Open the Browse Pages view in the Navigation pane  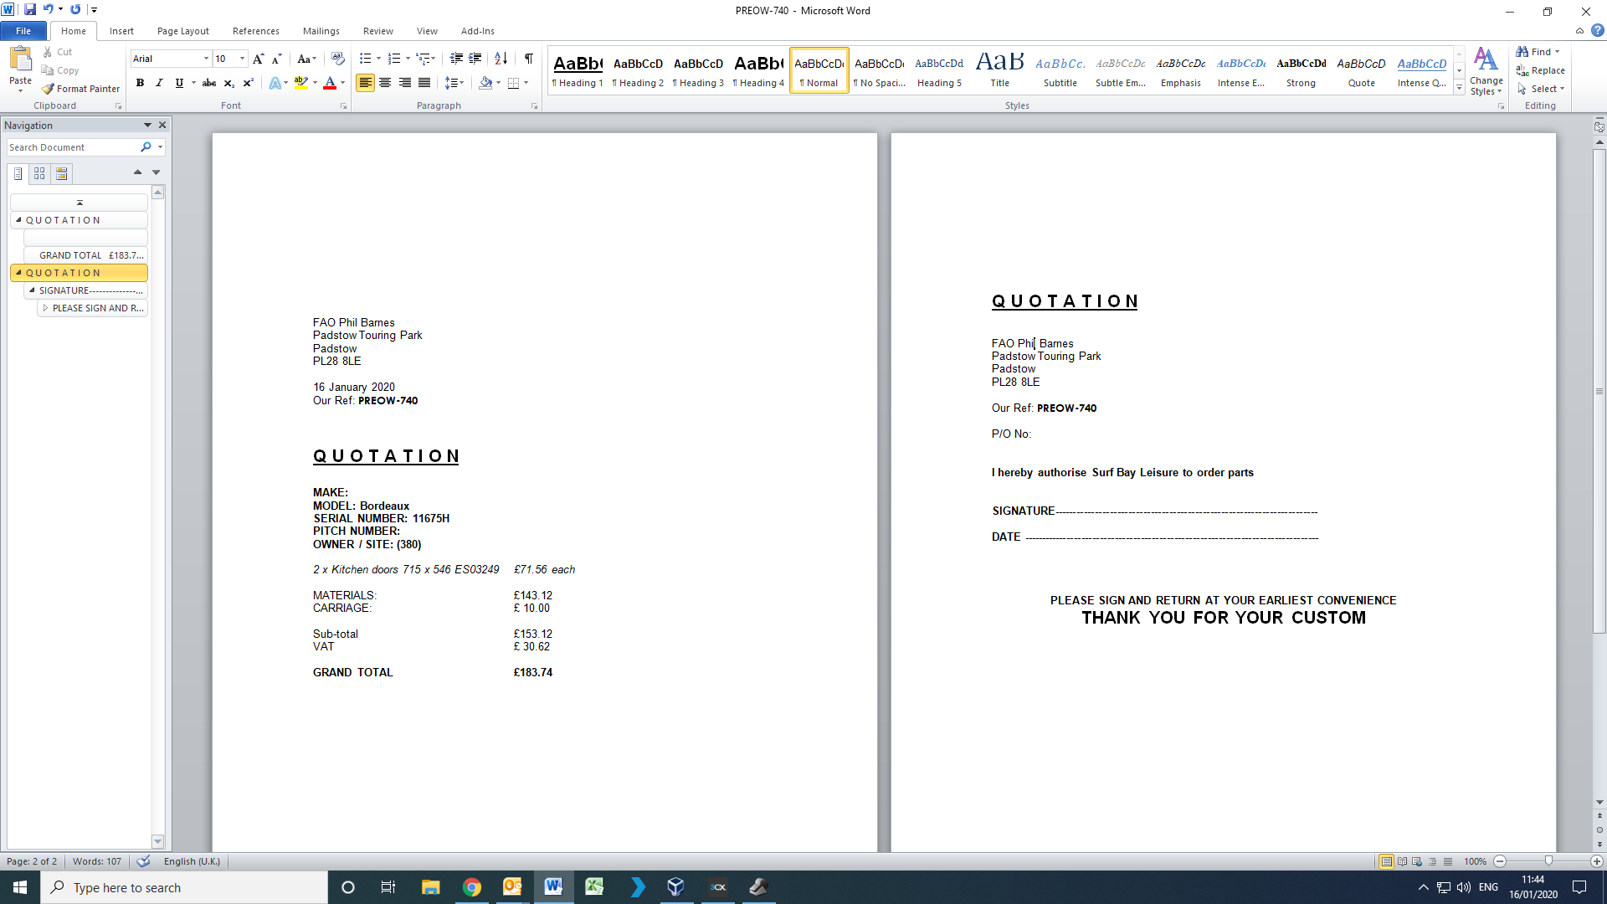point(39,173)
